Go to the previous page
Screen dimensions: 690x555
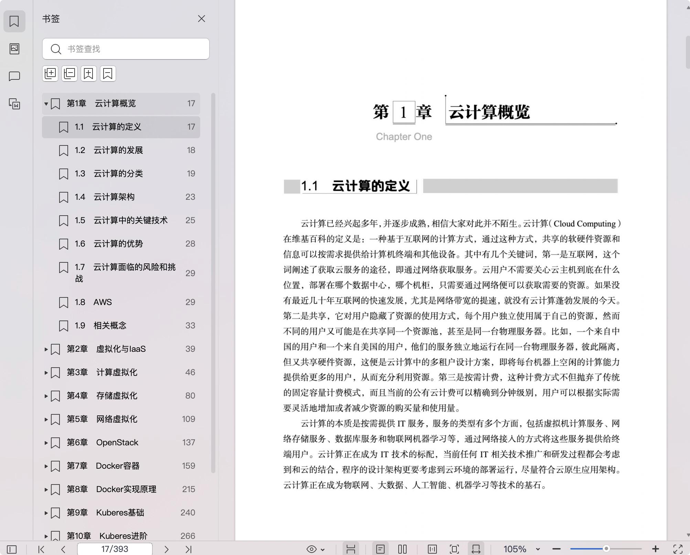[63, 549]
